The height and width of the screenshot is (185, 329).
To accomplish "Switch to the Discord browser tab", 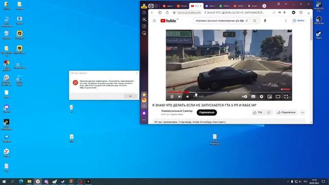I will [210, 6].
